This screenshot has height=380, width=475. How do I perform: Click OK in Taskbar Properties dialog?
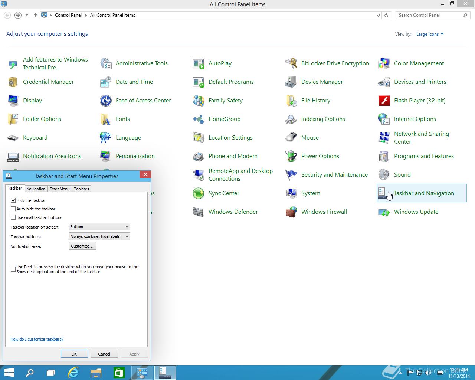click(x=74, y=354)
